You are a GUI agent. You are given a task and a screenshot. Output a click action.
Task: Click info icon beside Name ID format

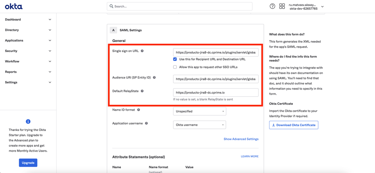[139, 110]
